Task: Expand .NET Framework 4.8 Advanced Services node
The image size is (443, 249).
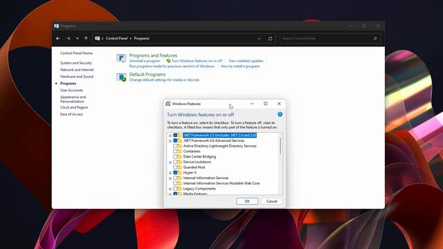Action: tap(170, 141)
